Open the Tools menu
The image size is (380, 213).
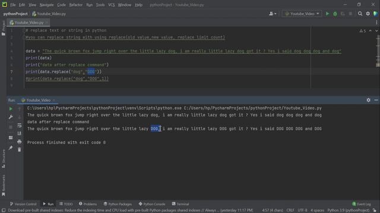pyautogui.click(x=100, y=5)
